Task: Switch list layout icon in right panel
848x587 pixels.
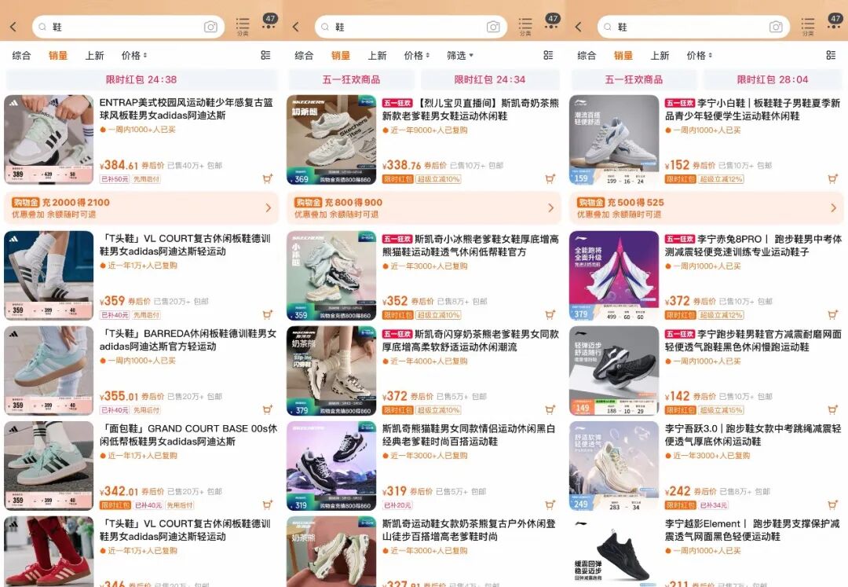Action: (x=832, y=55)
